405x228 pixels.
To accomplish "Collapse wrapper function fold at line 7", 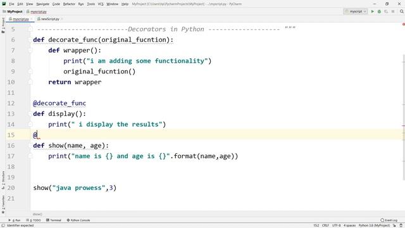I will pos(30,51).
